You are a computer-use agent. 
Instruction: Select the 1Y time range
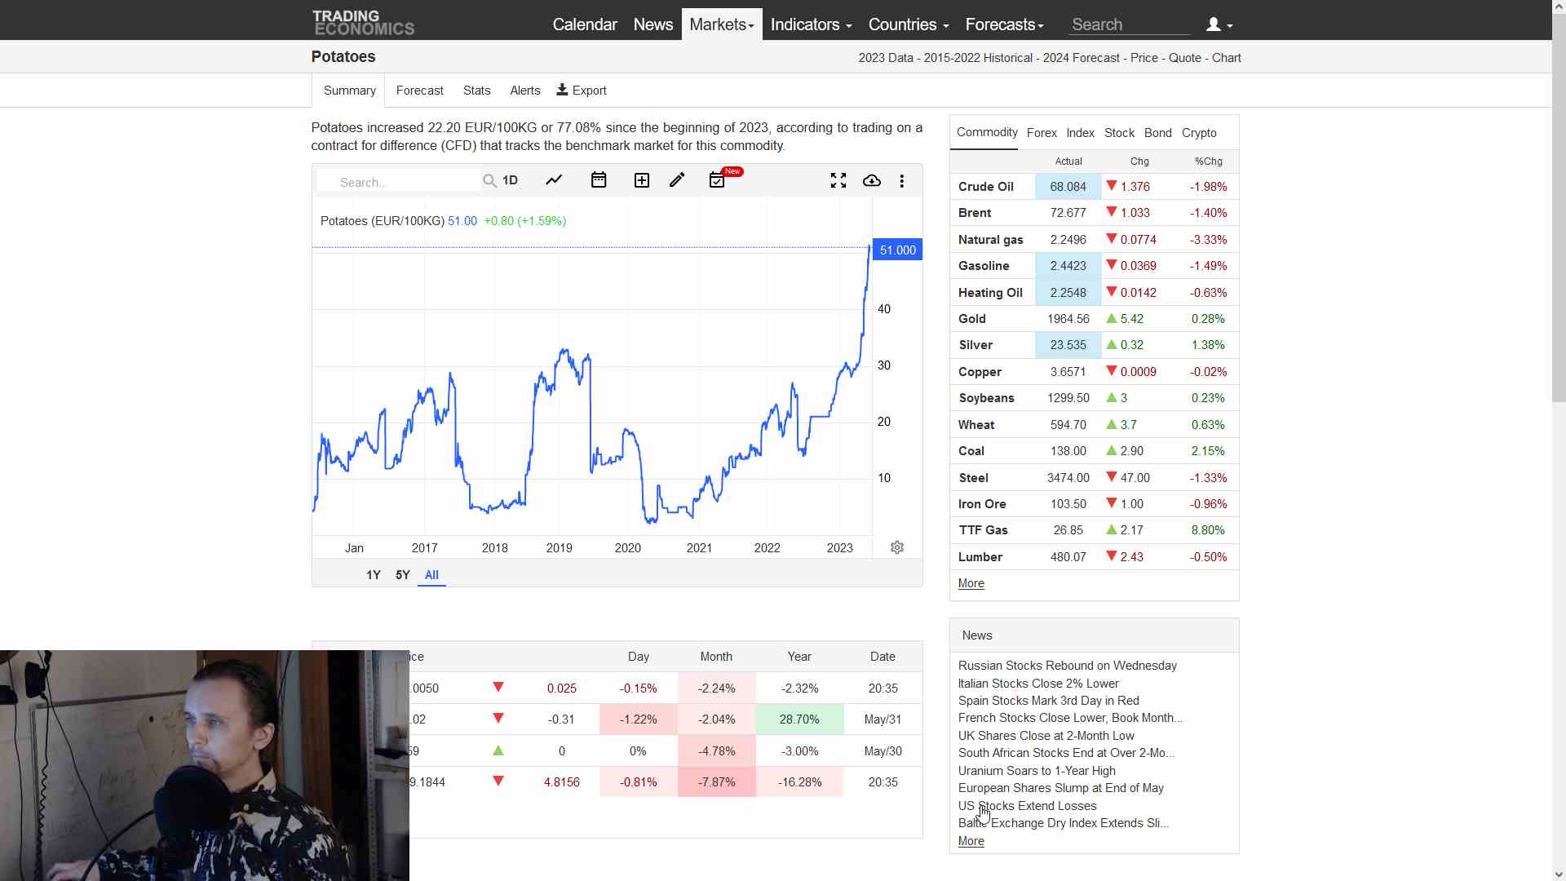[x=374, y=575]
